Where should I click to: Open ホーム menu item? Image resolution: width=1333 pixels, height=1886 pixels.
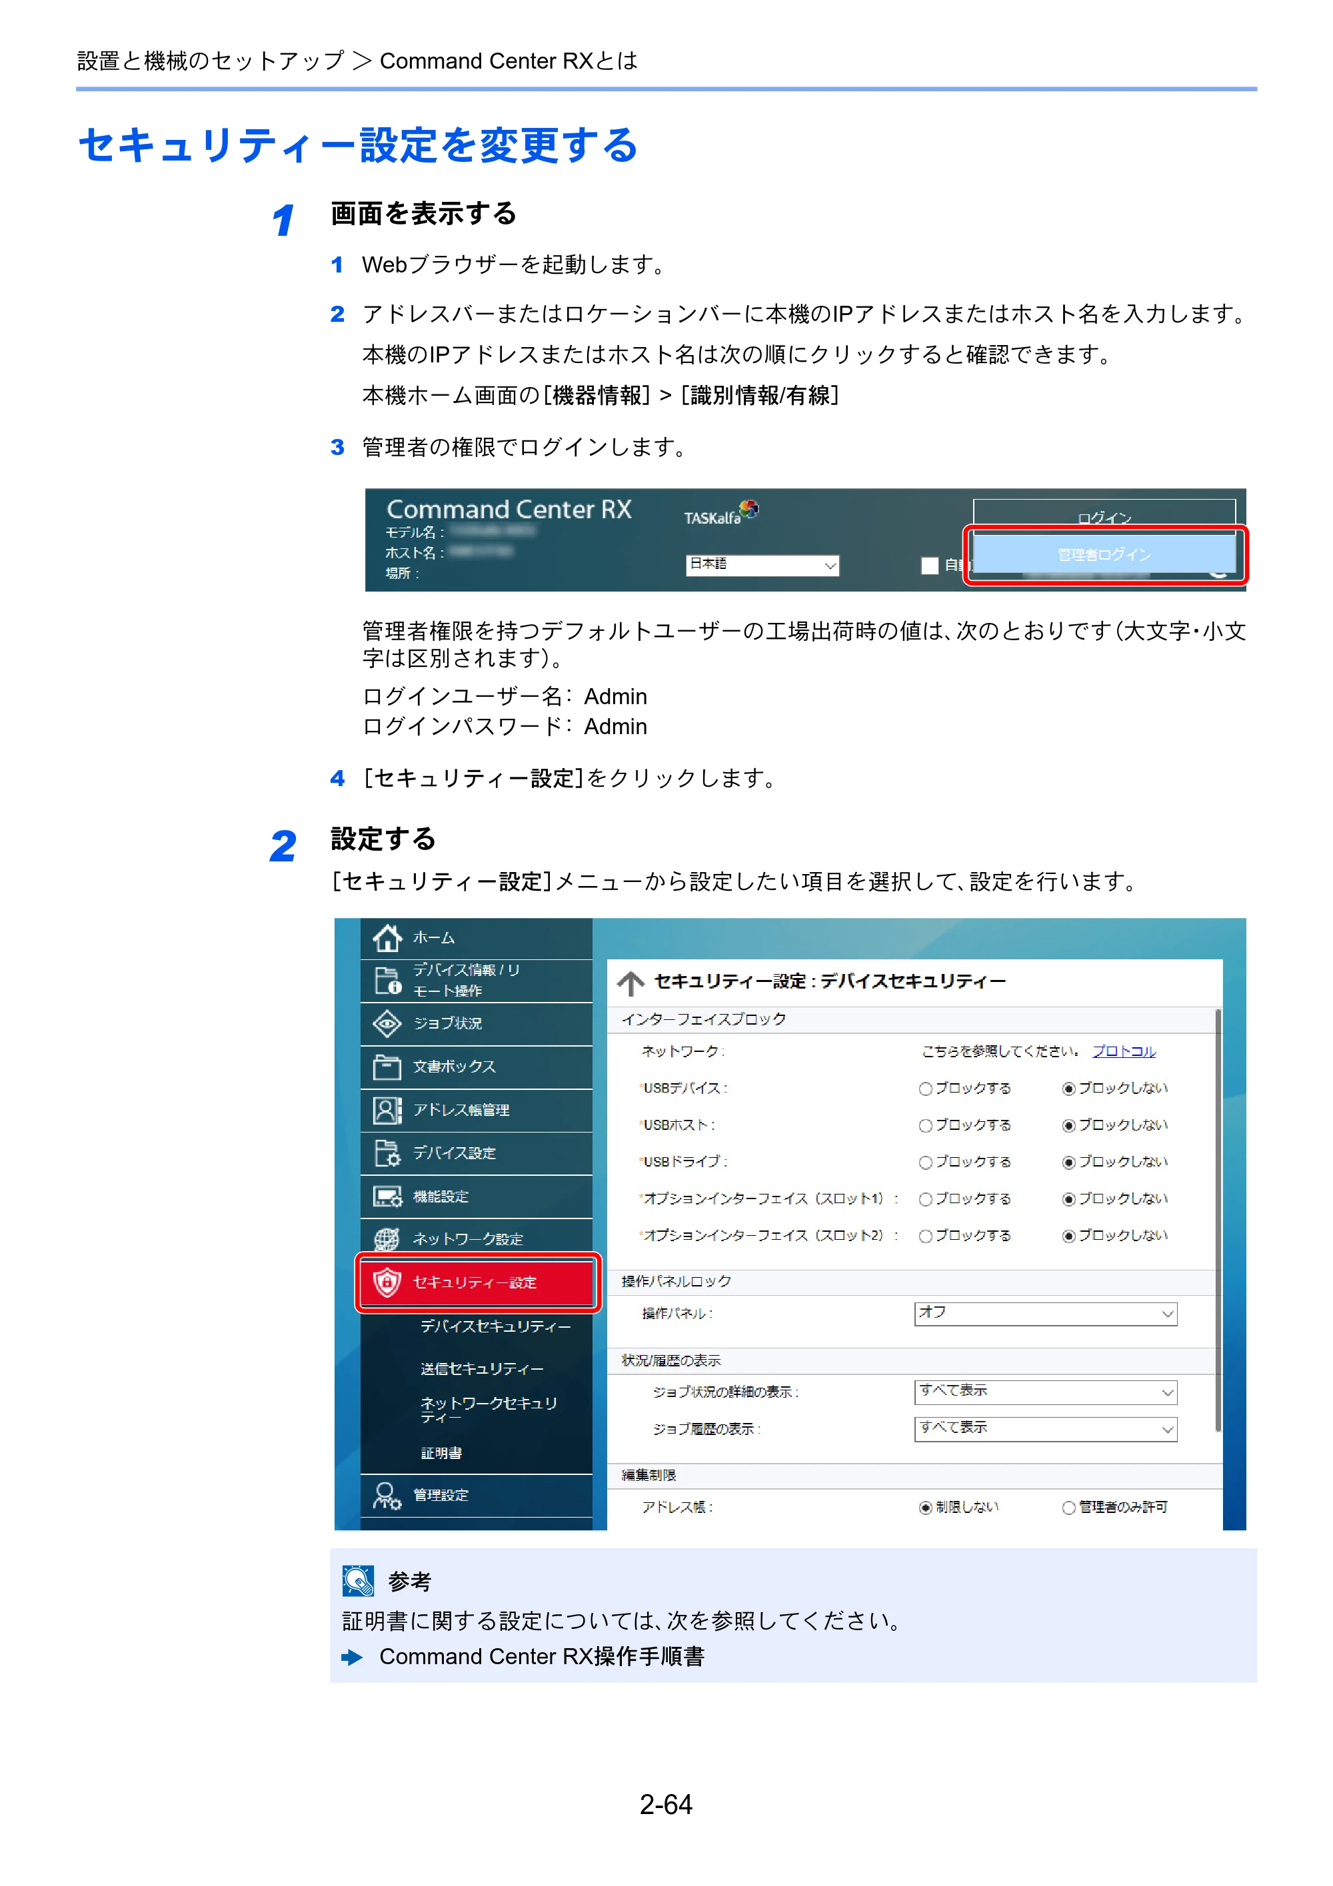476,938
